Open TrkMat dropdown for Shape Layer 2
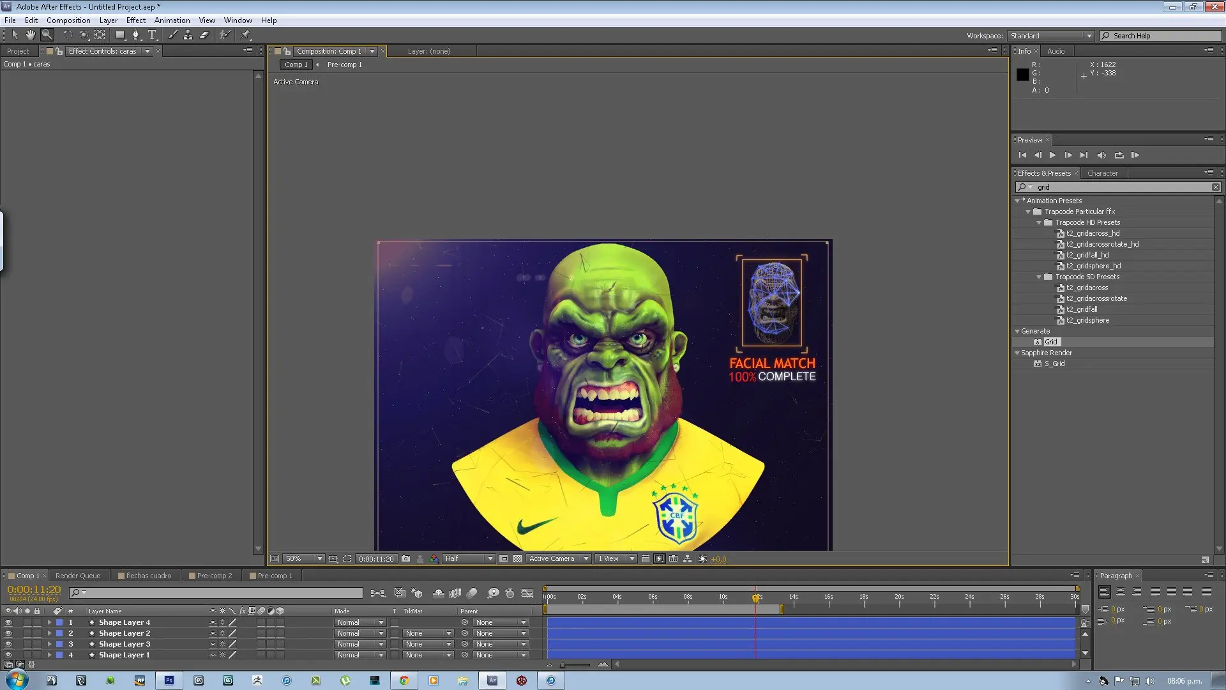 tap(428, 634)
